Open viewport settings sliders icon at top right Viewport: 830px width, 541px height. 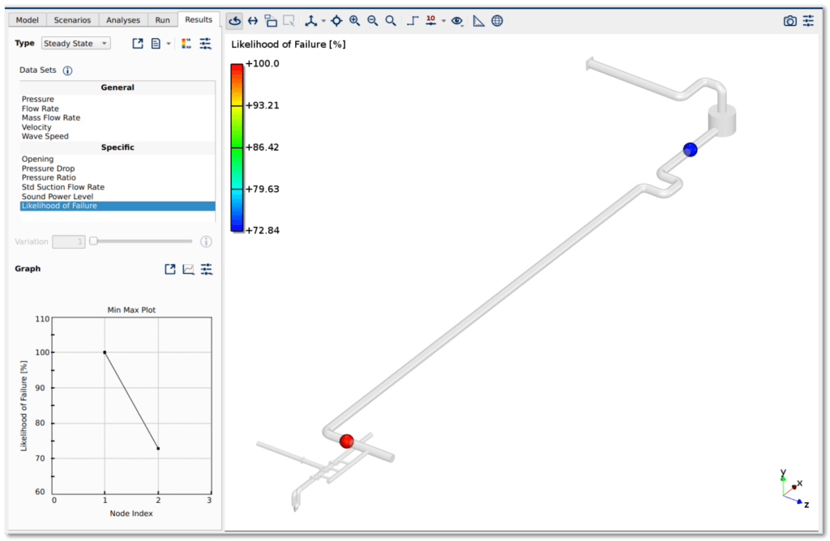[808, 21]
